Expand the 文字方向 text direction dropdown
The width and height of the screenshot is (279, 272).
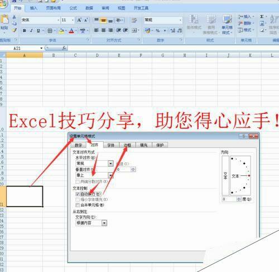(104, 223)
